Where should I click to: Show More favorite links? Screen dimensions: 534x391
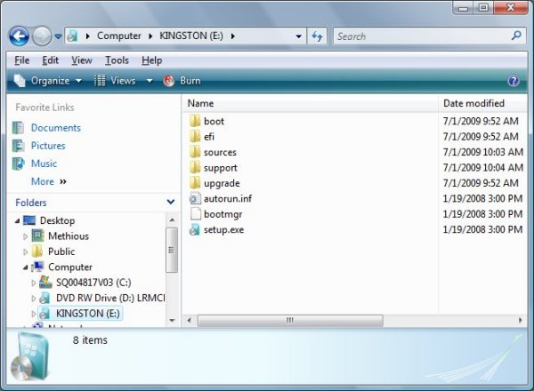coord(49,181)
